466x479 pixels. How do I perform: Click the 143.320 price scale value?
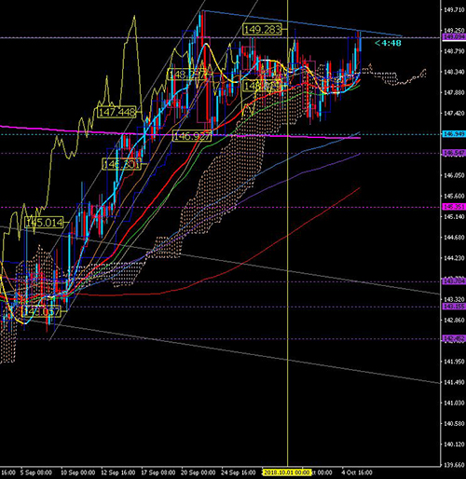[x=454, y=299]
